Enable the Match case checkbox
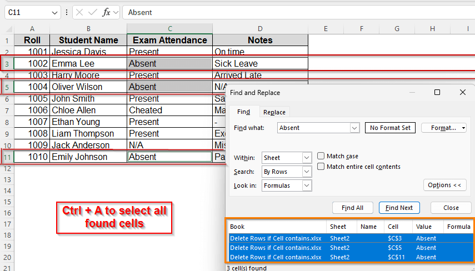Screen dimensions: 475x271 tap(321, 157)
